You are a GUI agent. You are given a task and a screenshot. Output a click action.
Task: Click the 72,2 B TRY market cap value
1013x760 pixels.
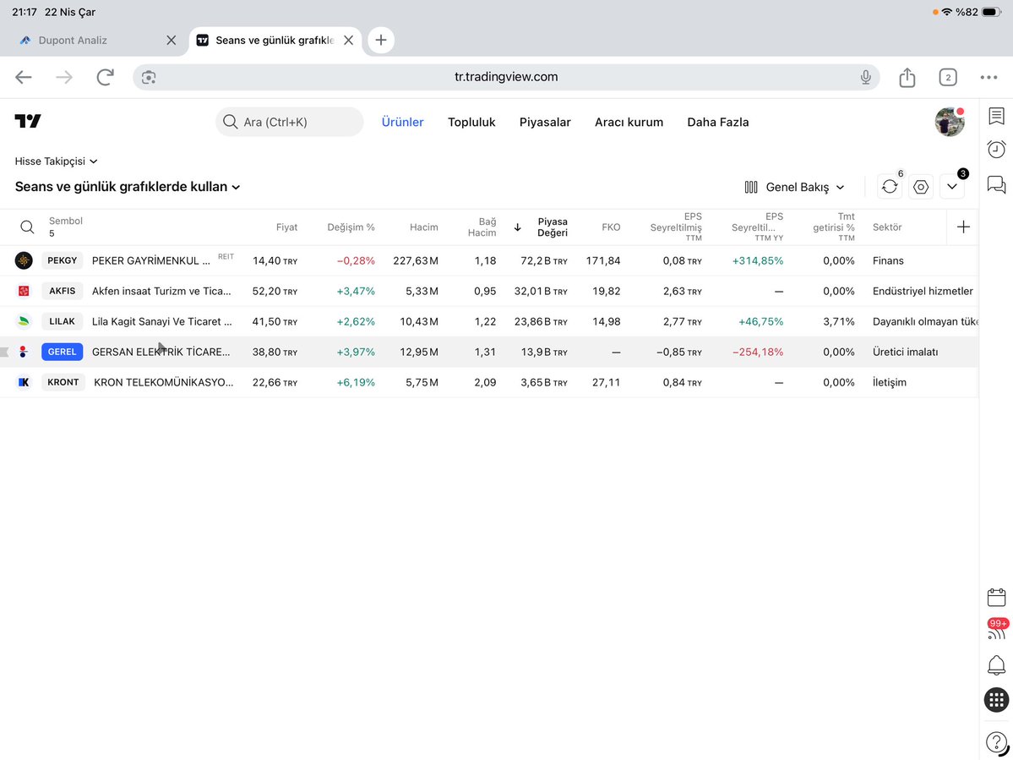[544, 261]
